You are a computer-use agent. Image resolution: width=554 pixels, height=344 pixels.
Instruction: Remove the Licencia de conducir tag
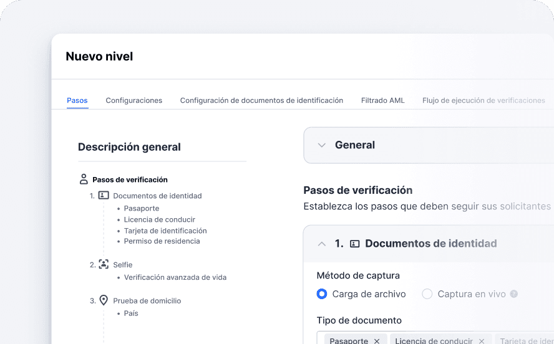point(482,341)
